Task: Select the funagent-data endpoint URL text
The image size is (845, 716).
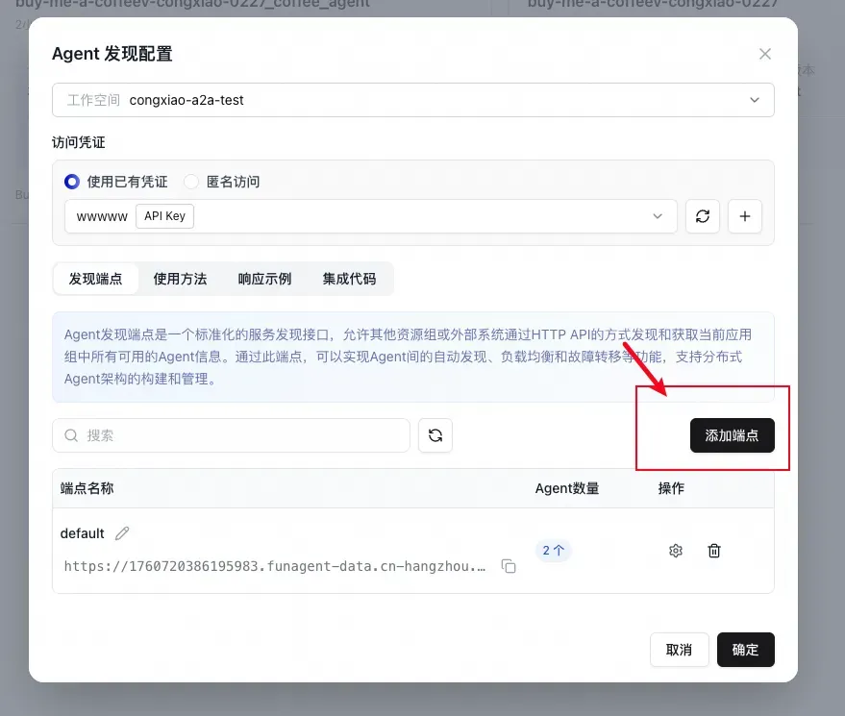Action: pos(275,566)
